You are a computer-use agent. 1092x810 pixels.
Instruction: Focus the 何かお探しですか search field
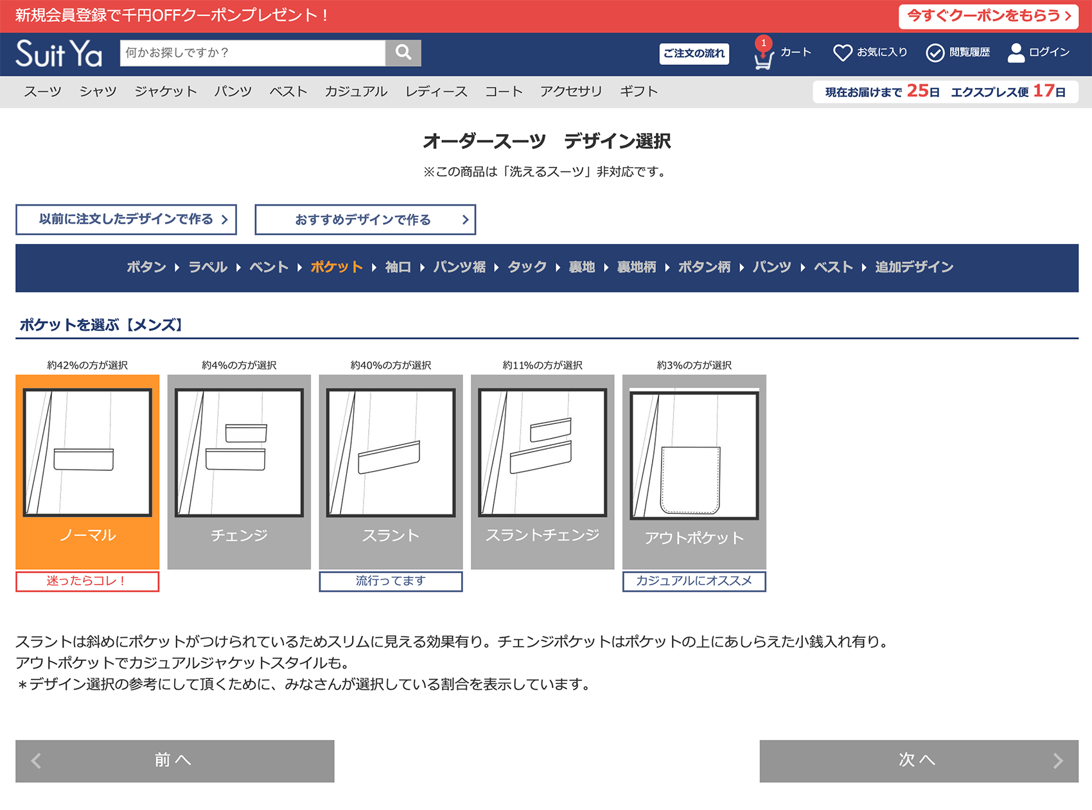pyautogui.click(x=252, y=53)
